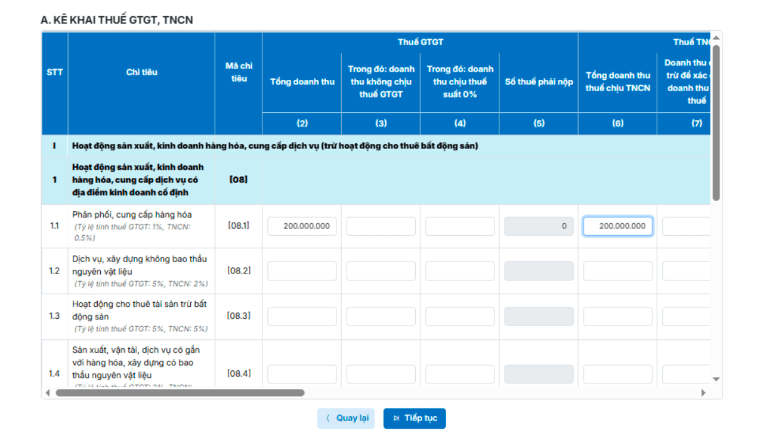Screen dimensions: 781x440
Task: Click the Tổng doanh thu thuế chịu TNCN header
Action: click(618, 82)
